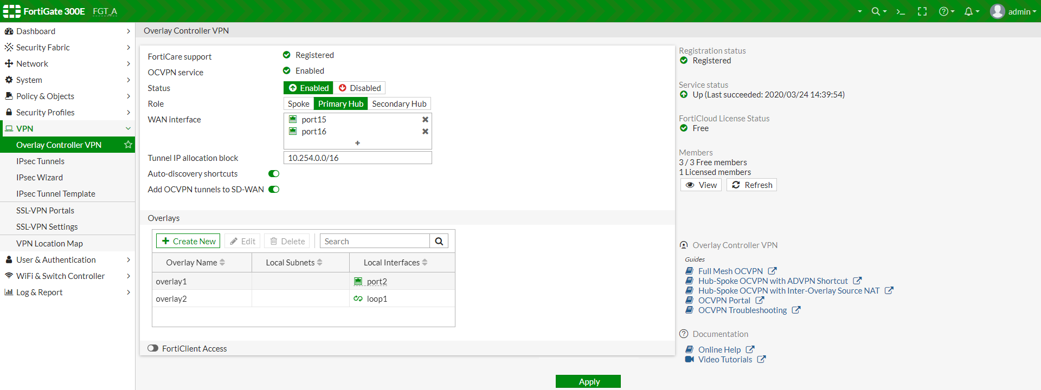
Task: Open Hub-Spoke OCVPN Inter-Overlay Source NAT guide
Action: [x=789, y=290]
